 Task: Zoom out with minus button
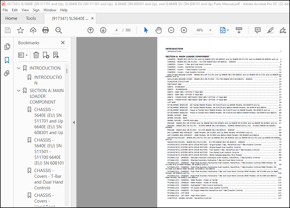pyautogui.click(x=171, y=30)
